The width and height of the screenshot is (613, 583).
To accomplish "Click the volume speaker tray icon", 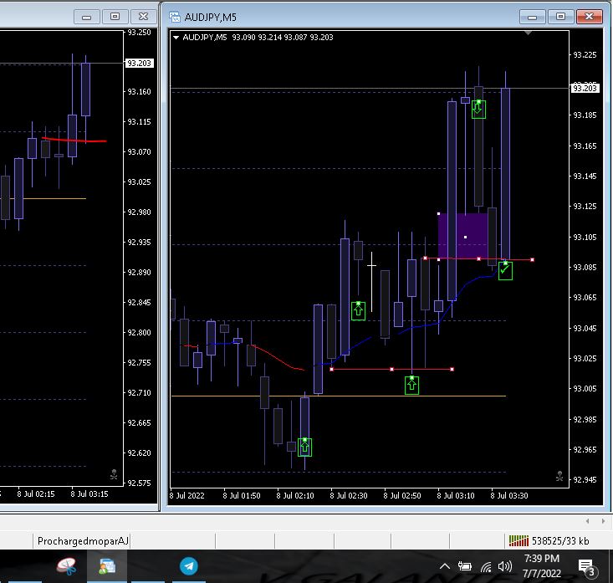I will (x=505, y=567).
